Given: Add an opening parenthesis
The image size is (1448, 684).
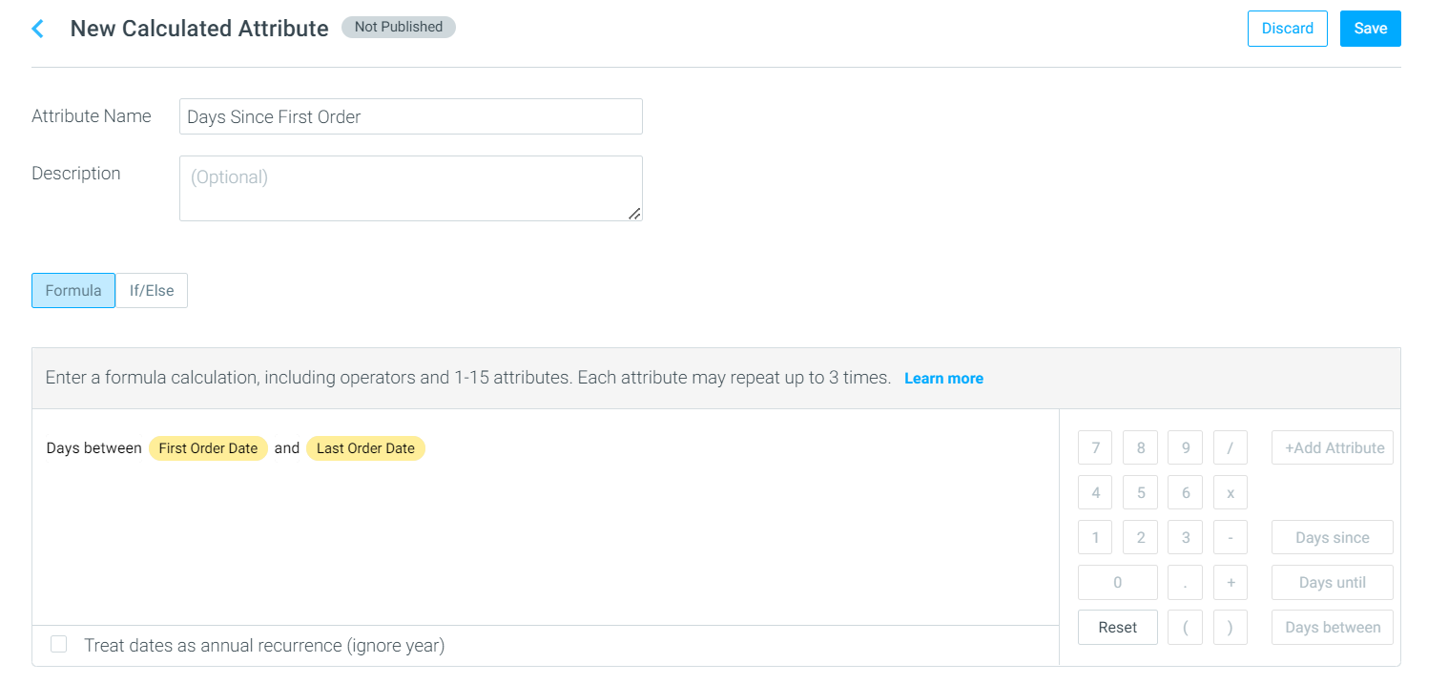Looking at the screenshot, I should [1185, 627].
